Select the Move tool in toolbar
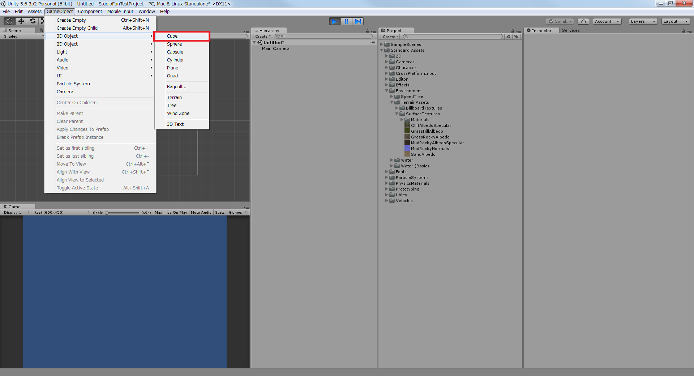Viewport: 694px width, 376px height. point(21,21)
